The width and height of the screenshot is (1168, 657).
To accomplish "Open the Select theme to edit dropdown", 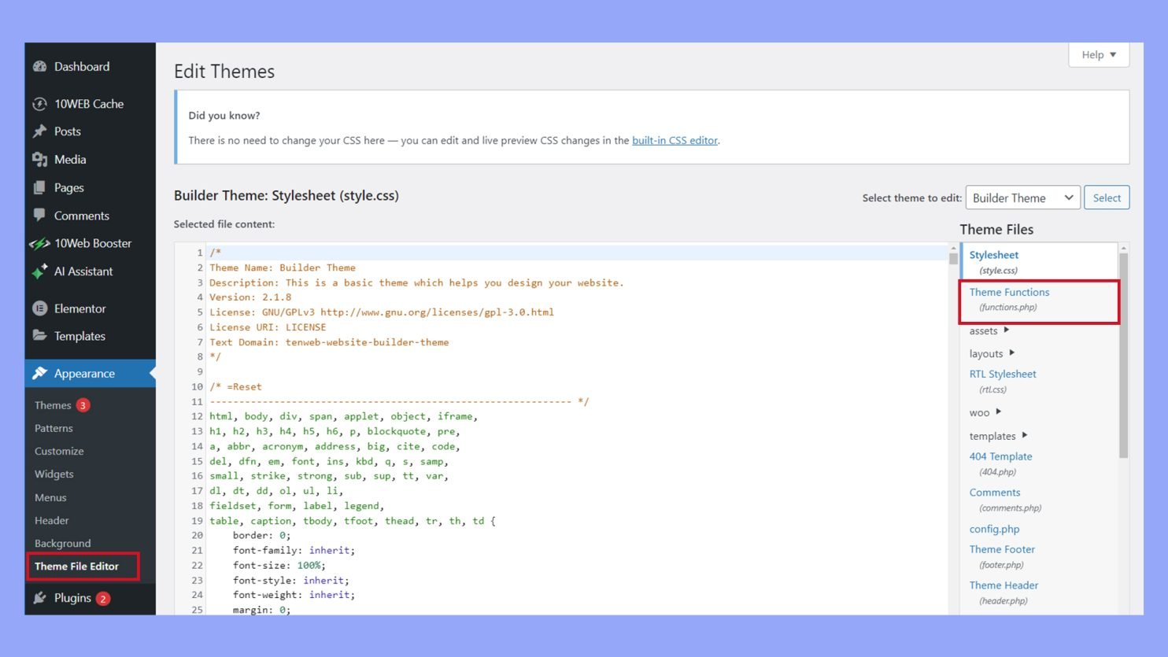I will pos(1022,197).
